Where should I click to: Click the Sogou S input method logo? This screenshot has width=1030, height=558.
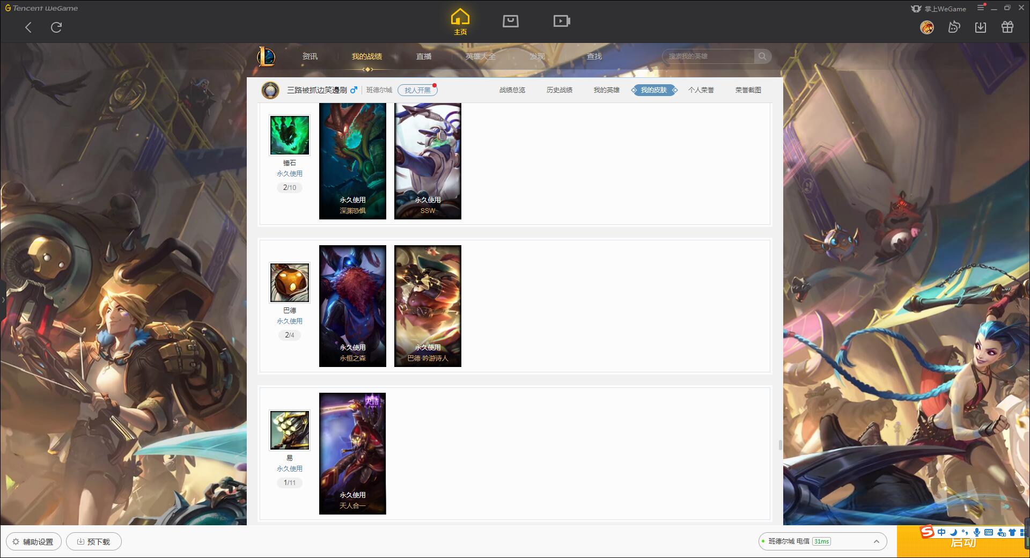[928, 532]
